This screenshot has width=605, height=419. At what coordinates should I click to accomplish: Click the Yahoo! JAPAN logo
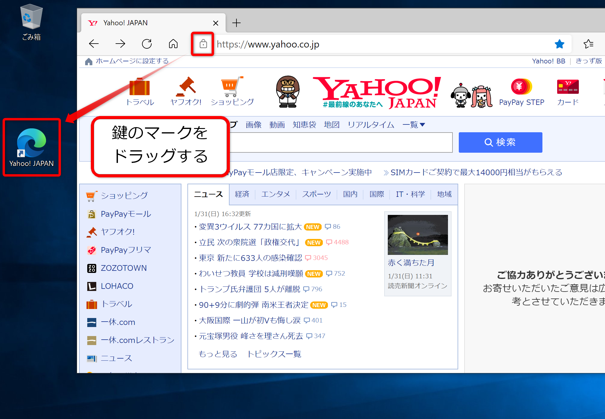click(x=377, y=92)
